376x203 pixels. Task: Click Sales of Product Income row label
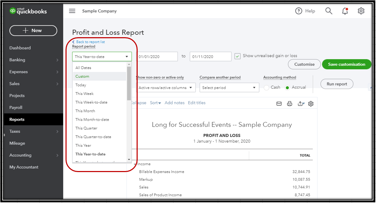tap(160, 195)
